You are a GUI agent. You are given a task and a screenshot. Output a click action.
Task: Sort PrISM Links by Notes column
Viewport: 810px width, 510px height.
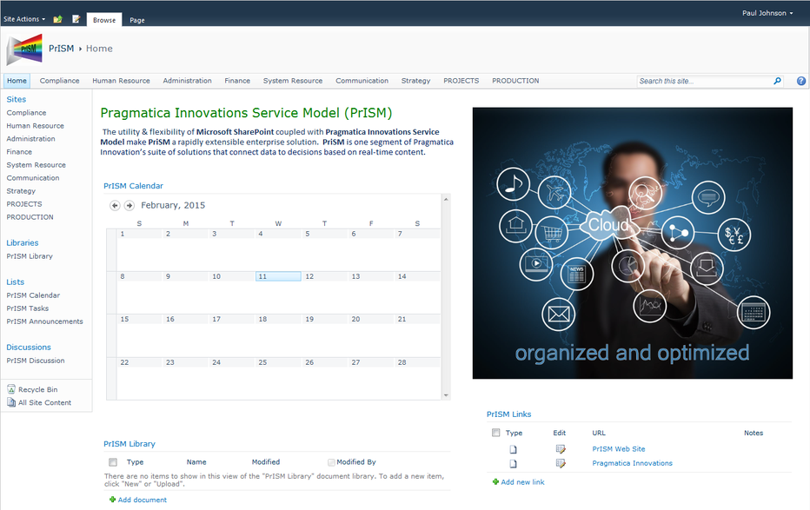[x=754, y=433]
